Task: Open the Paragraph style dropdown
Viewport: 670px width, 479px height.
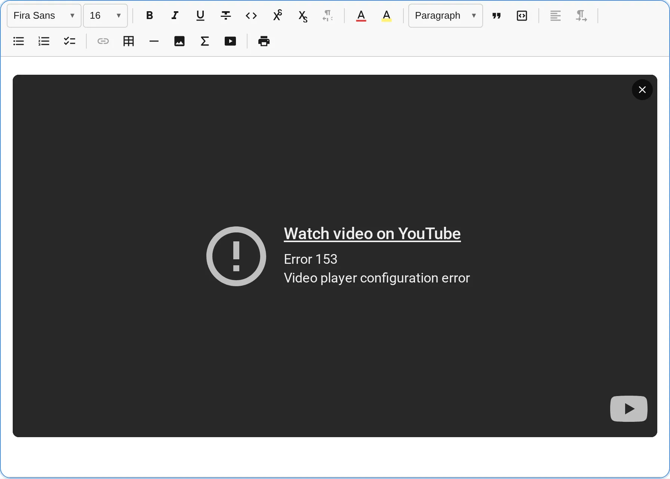Action: pyautogui.click(x=446, y=16)
